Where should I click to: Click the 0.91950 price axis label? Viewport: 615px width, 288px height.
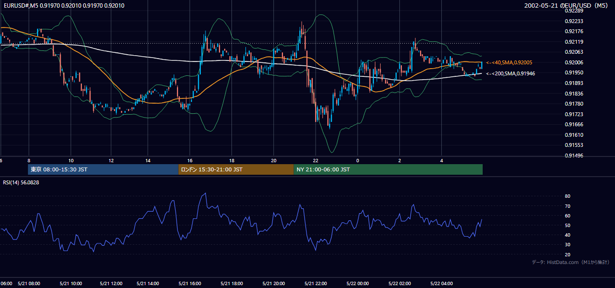(x=574, y=72)
